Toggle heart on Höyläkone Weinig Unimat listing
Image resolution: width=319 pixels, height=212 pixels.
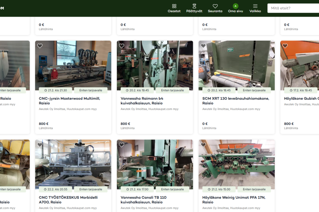(203, 145)
